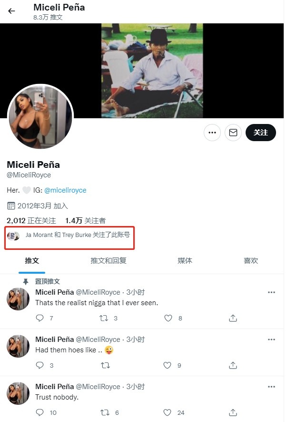This screenshot has height=422, width=287.
Task: Share the "Had them hoes like" tweet
Action: coord(233,365)
